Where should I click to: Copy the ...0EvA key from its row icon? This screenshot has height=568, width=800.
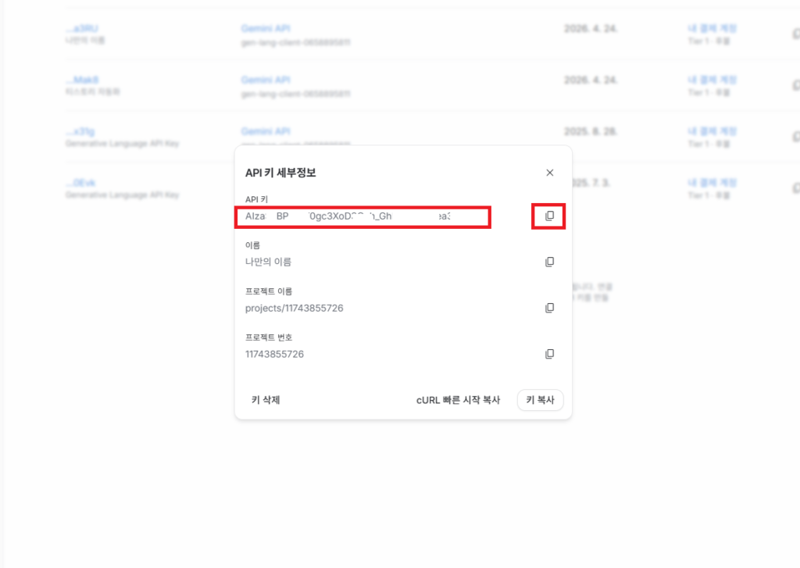pyautogui.click(x=796, y=187)
